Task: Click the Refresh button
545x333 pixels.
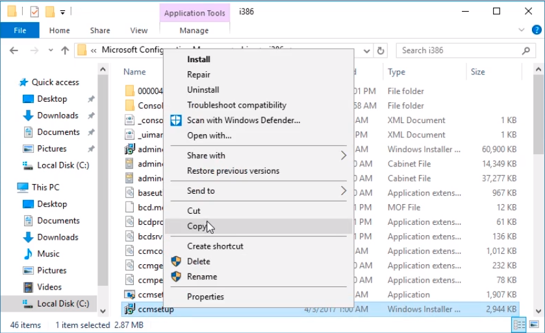Action: click(381, 51)
